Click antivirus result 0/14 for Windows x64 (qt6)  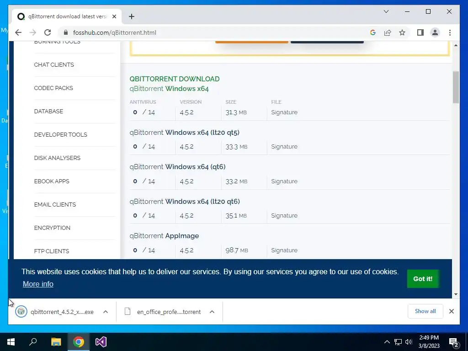coord(144,181)
